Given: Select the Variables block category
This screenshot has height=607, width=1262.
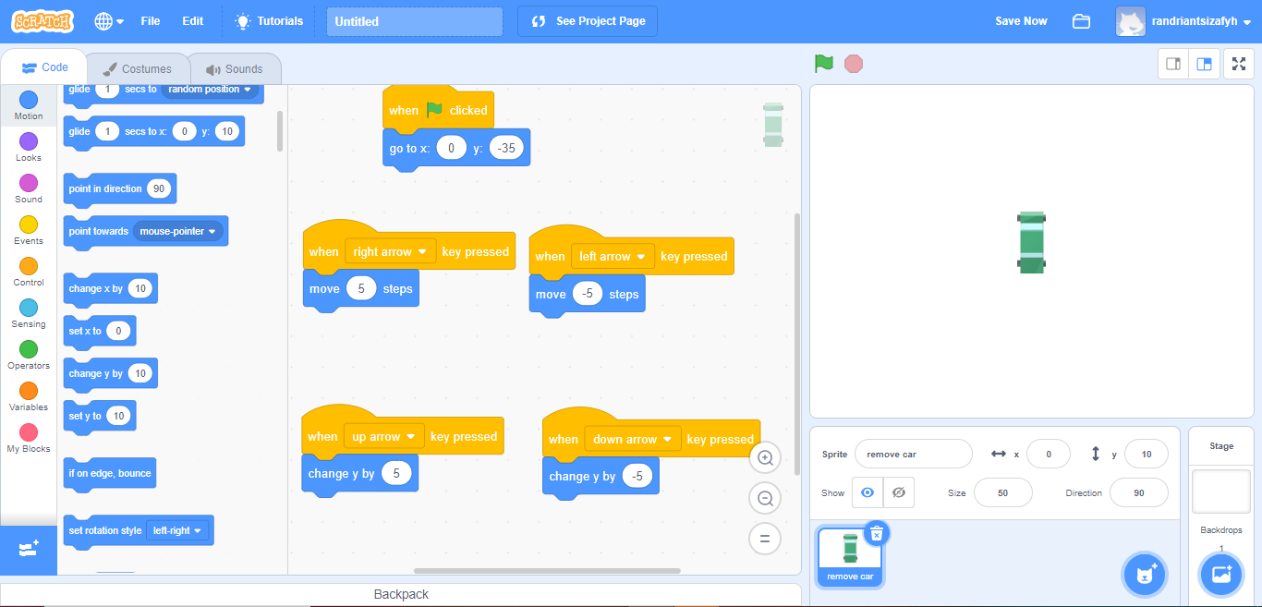Looking at the screenshot, I should (x=29, y=397).
